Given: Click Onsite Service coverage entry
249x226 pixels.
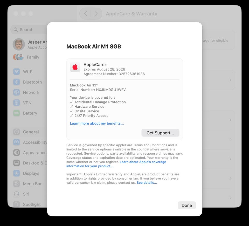Looking at the screenshot, I should click(87, 111).
